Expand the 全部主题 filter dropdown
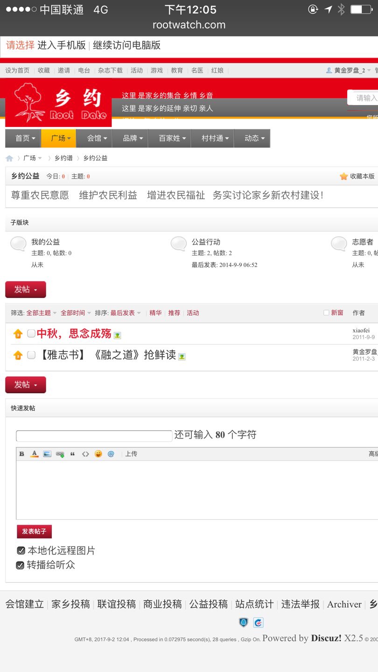378x672 pixels. click(42, 313)
